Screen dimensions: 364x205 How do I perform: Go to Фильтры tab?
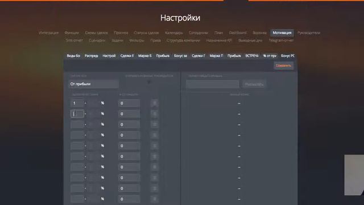pos(136,40)
